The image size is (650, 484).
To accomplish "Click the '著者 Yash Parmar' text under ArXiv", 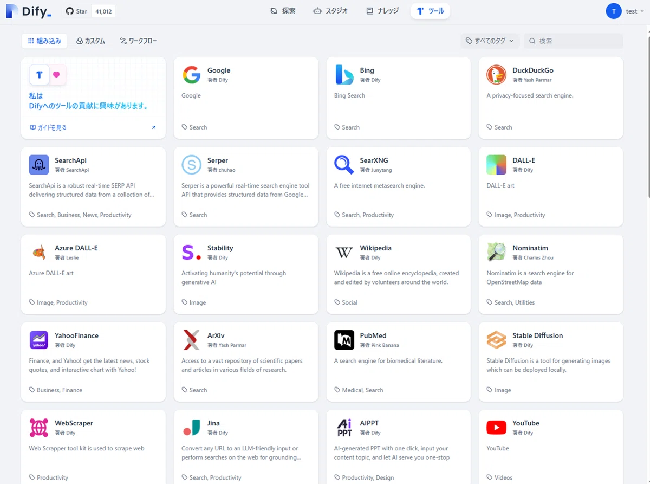I will pos(227,345).
